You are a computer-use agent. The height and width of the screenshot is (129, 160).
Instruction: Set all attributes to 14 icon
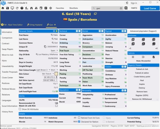click(143, 39)
